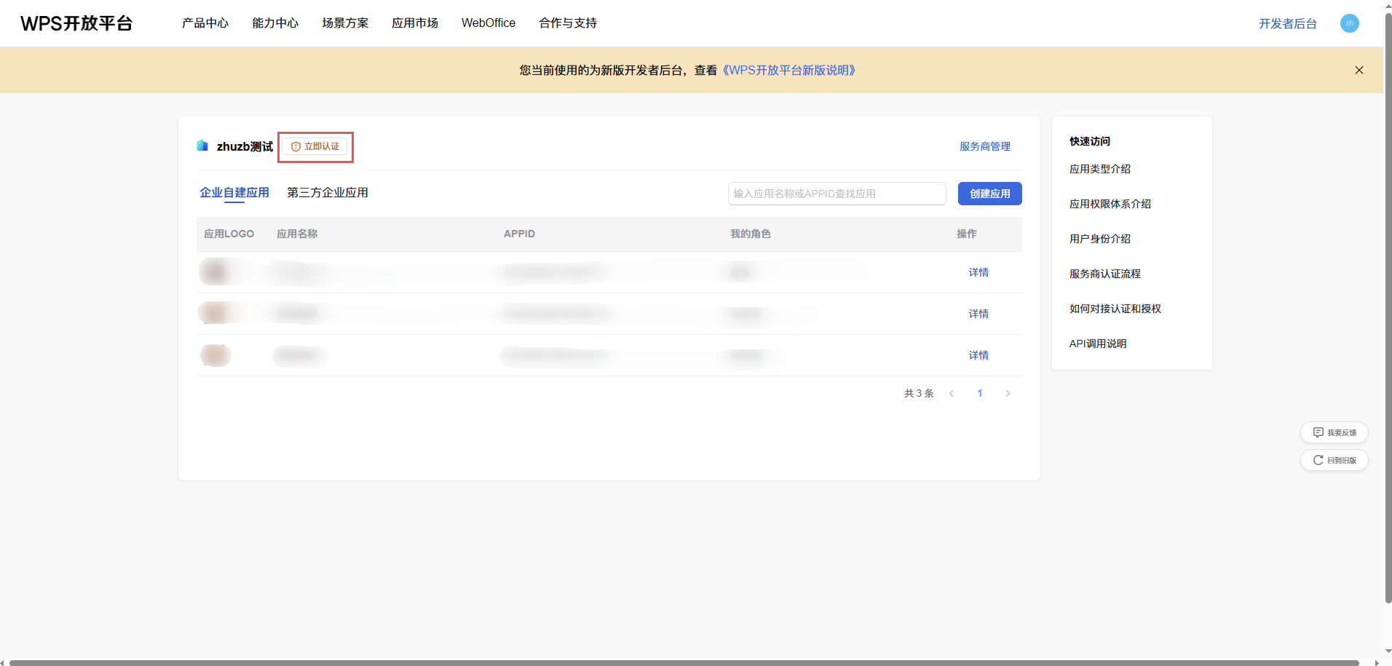Click the first row's app LOGO thumbnail

215,271
